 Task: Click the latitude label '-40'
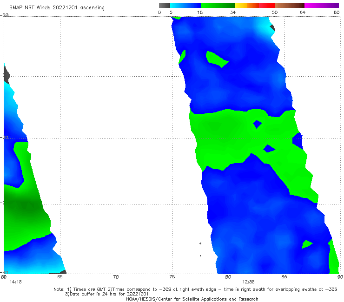[x=4, y=272]
